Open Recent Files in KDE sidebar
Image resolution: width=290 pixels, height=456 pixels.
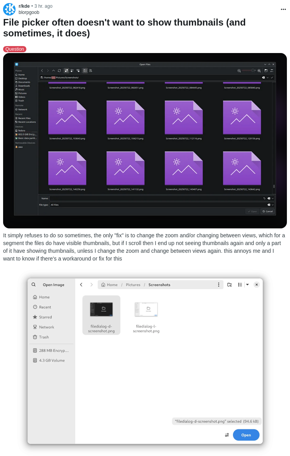23,118
